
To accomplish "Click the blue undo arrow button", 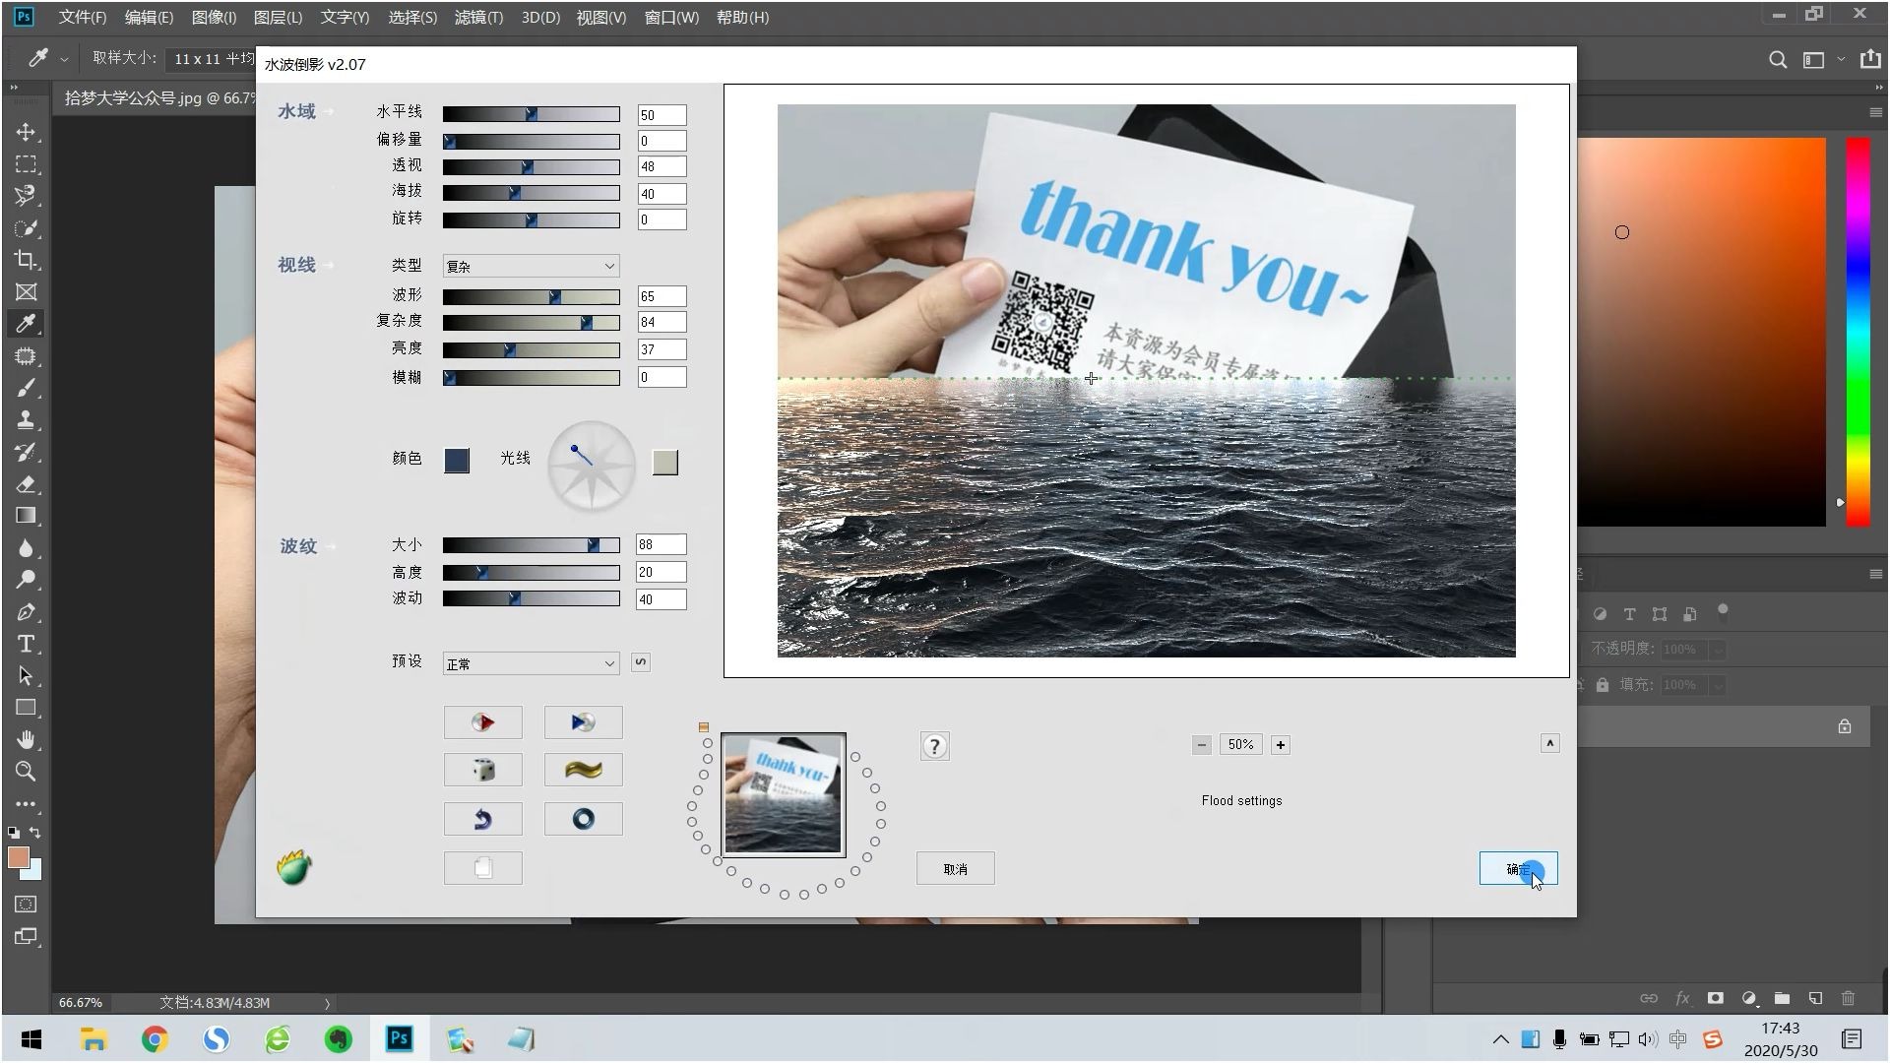I will click(x=482, y=819).
